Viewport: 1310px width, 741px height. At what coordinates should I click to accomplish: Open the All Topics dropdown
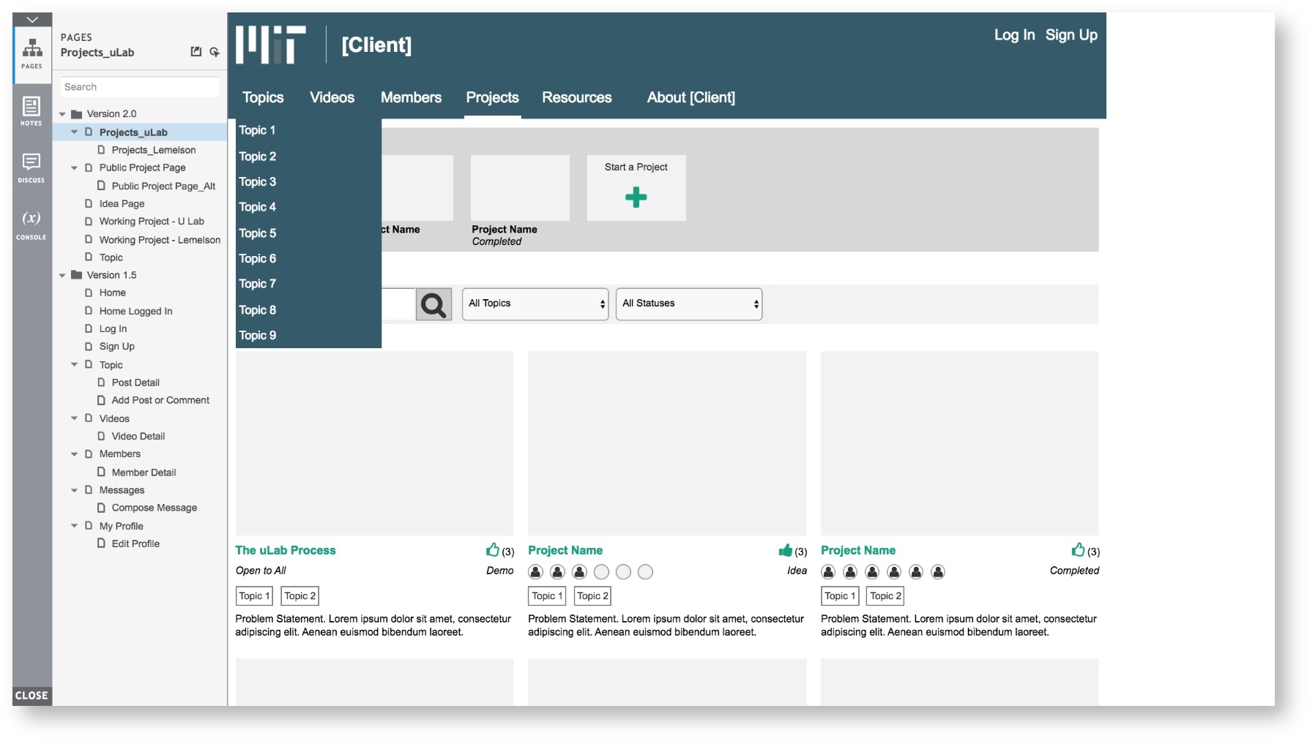click(535, 304)
